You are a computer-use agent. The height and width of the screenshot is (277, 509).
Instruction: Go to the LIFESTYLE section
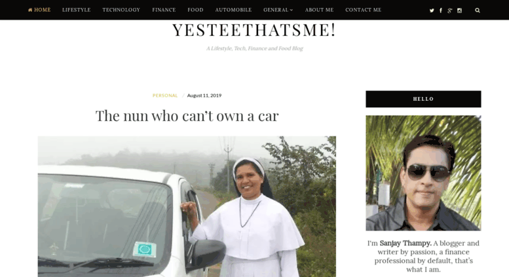(x=76, y=10)
